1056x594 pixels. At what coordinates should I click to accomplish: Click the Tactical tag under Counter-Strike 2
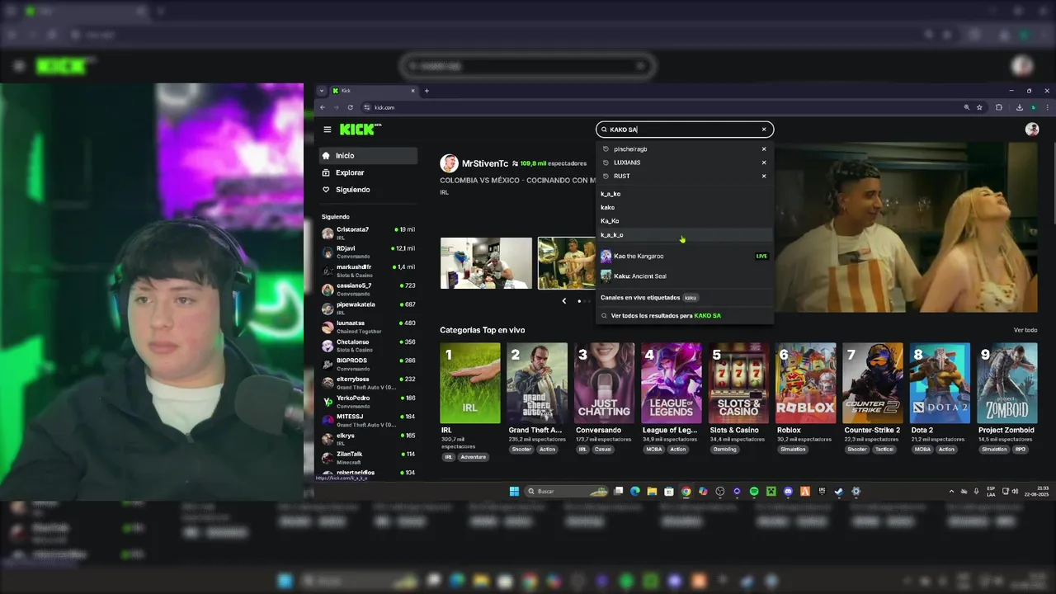point(884,450)
